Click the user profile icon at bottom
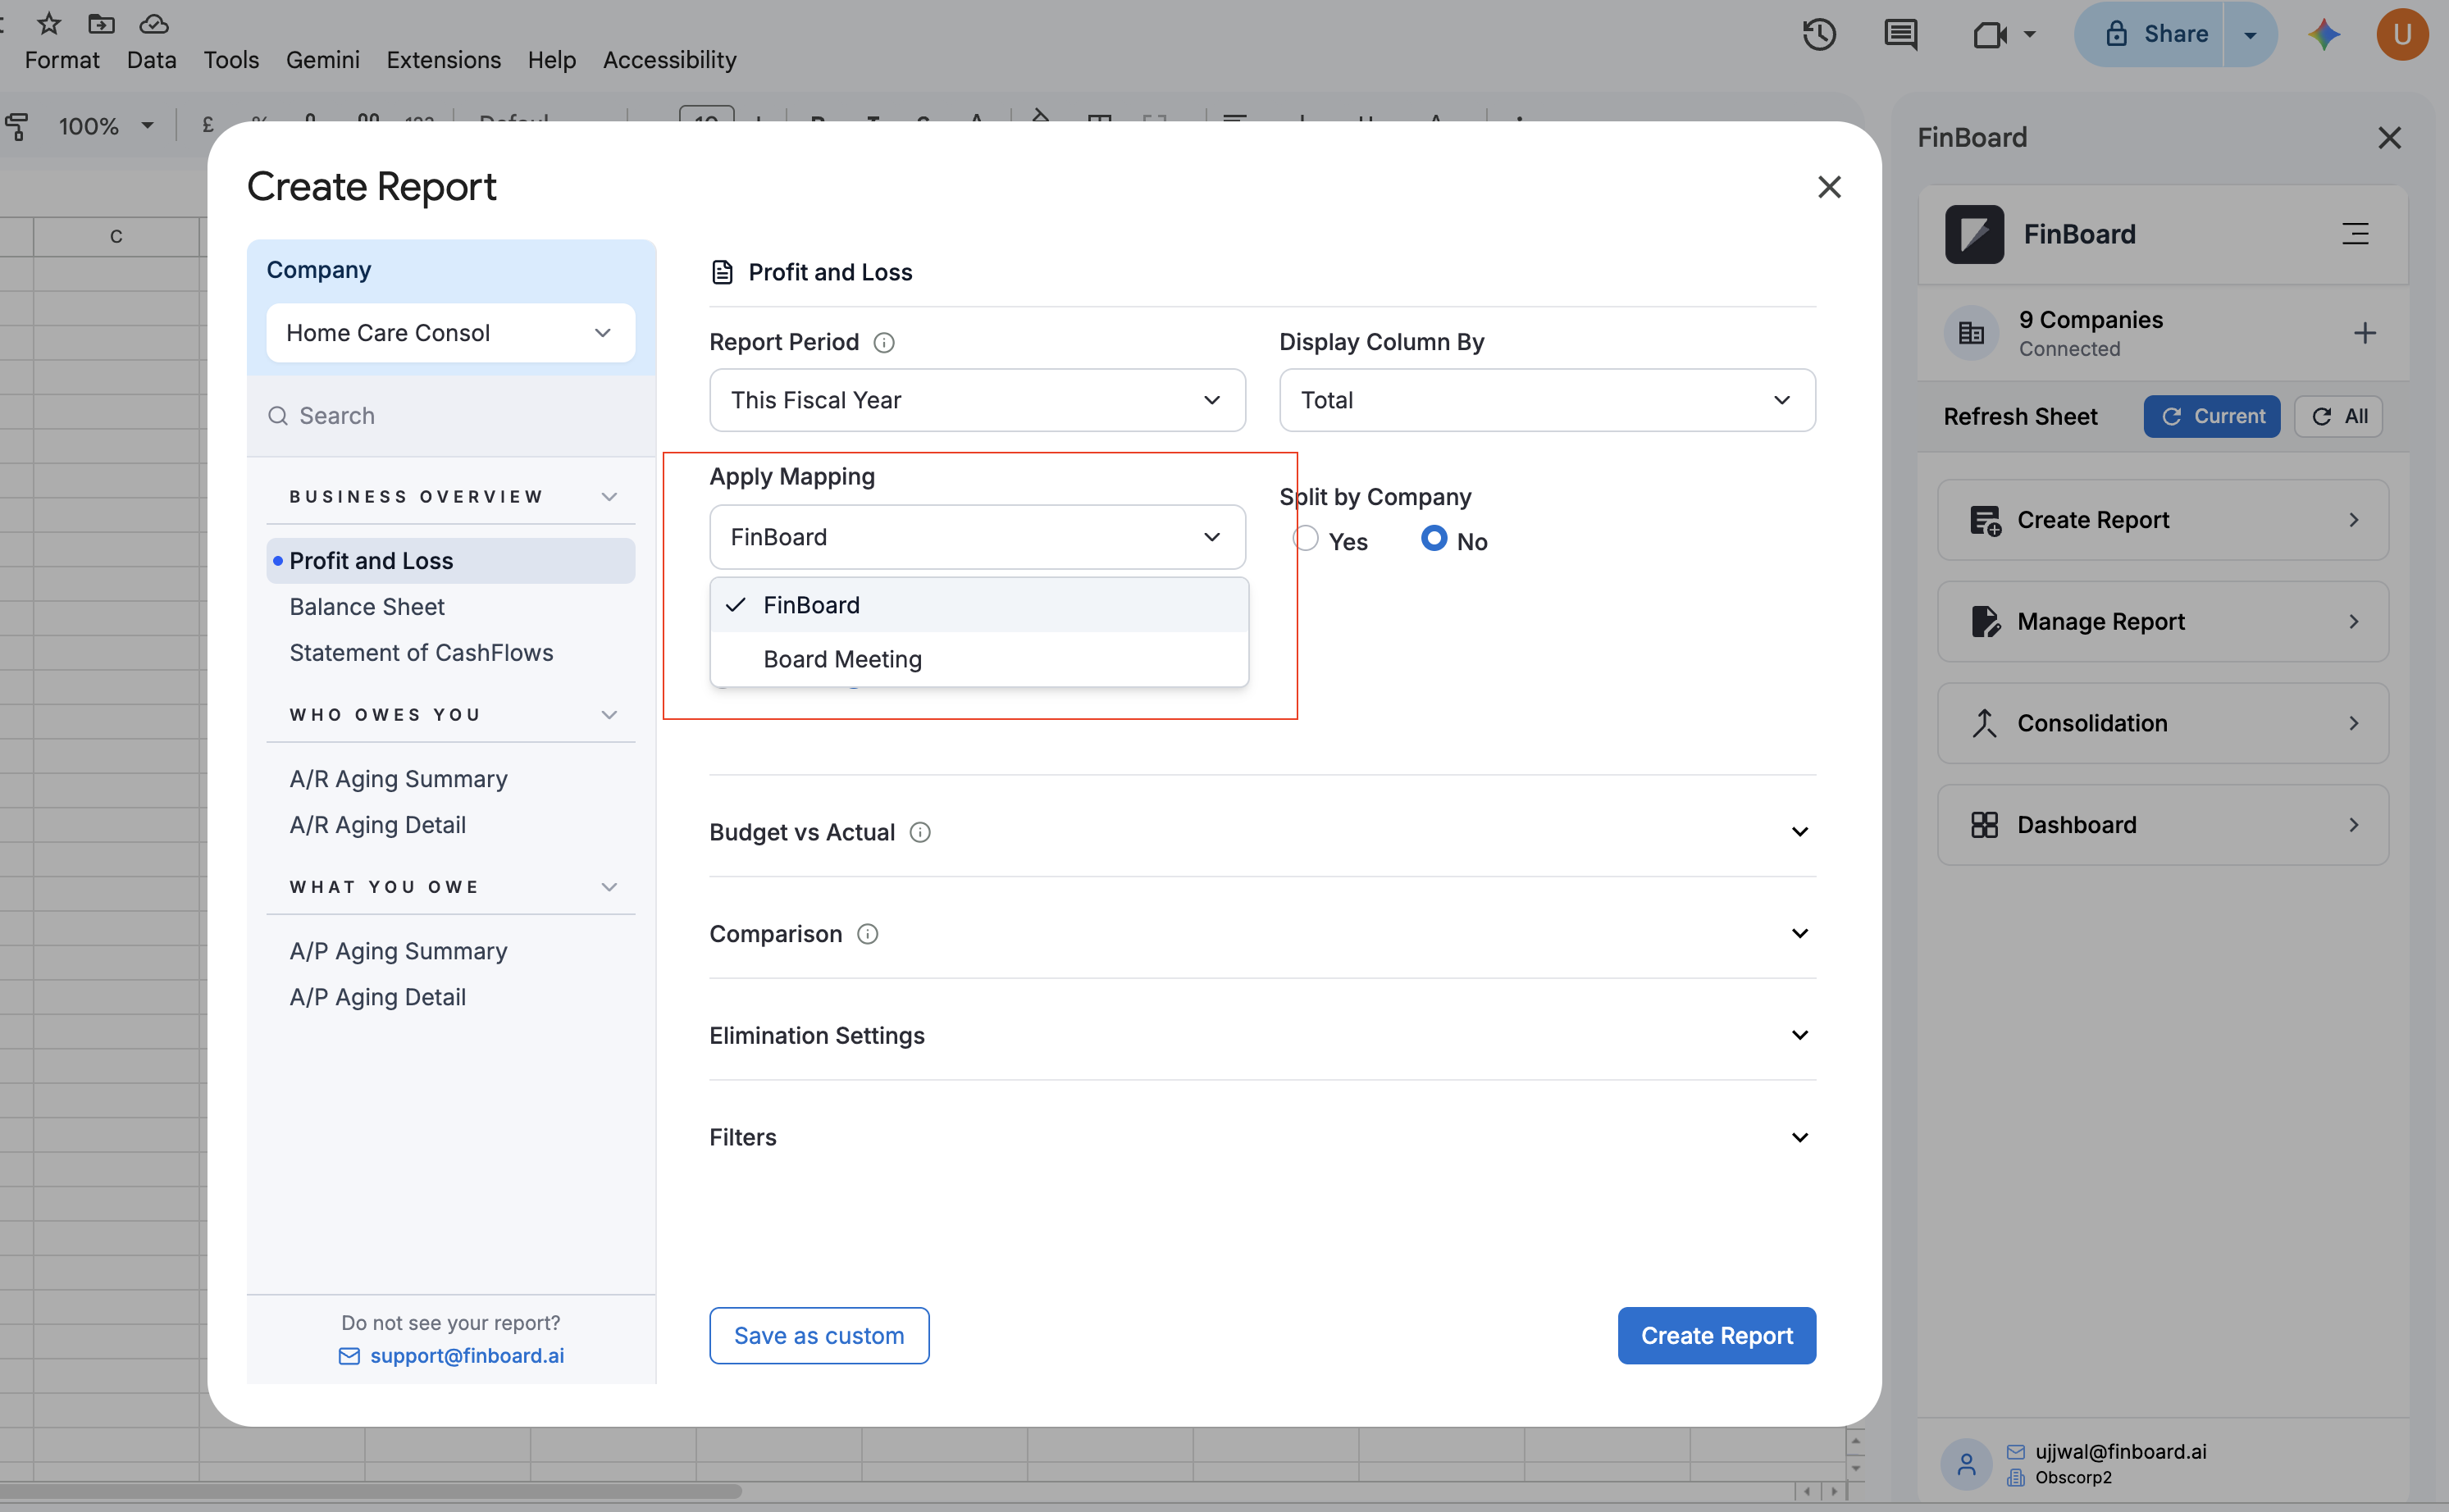This screenshot has width=2449, height=1512. [1966, 1464]
